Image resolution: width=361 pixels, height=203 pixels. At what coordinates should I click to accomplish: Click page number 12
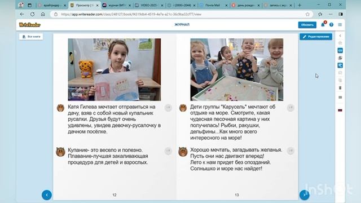(x=115, y=195)
